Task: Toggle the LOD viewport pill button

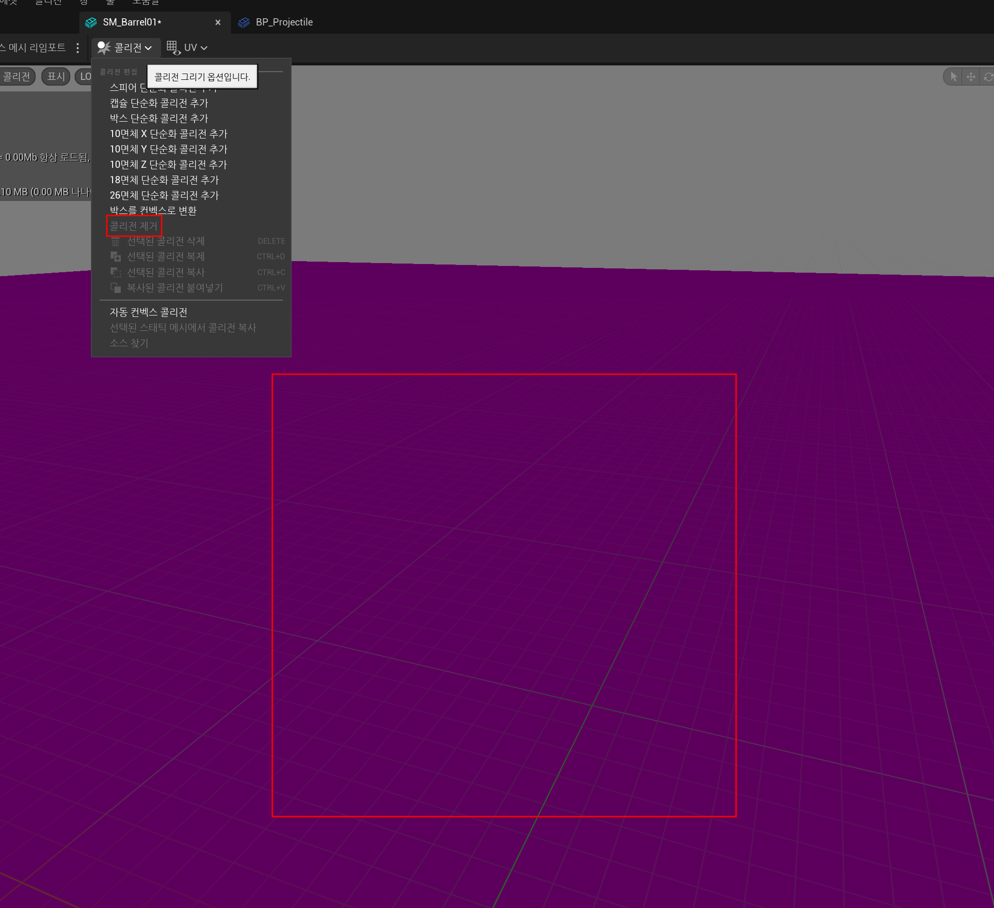Action: pyautogui.click(x=85, y=76)
